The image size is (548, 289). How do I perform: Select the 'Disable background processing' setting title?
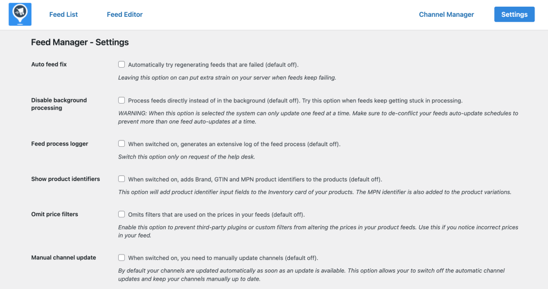[59, 104]
